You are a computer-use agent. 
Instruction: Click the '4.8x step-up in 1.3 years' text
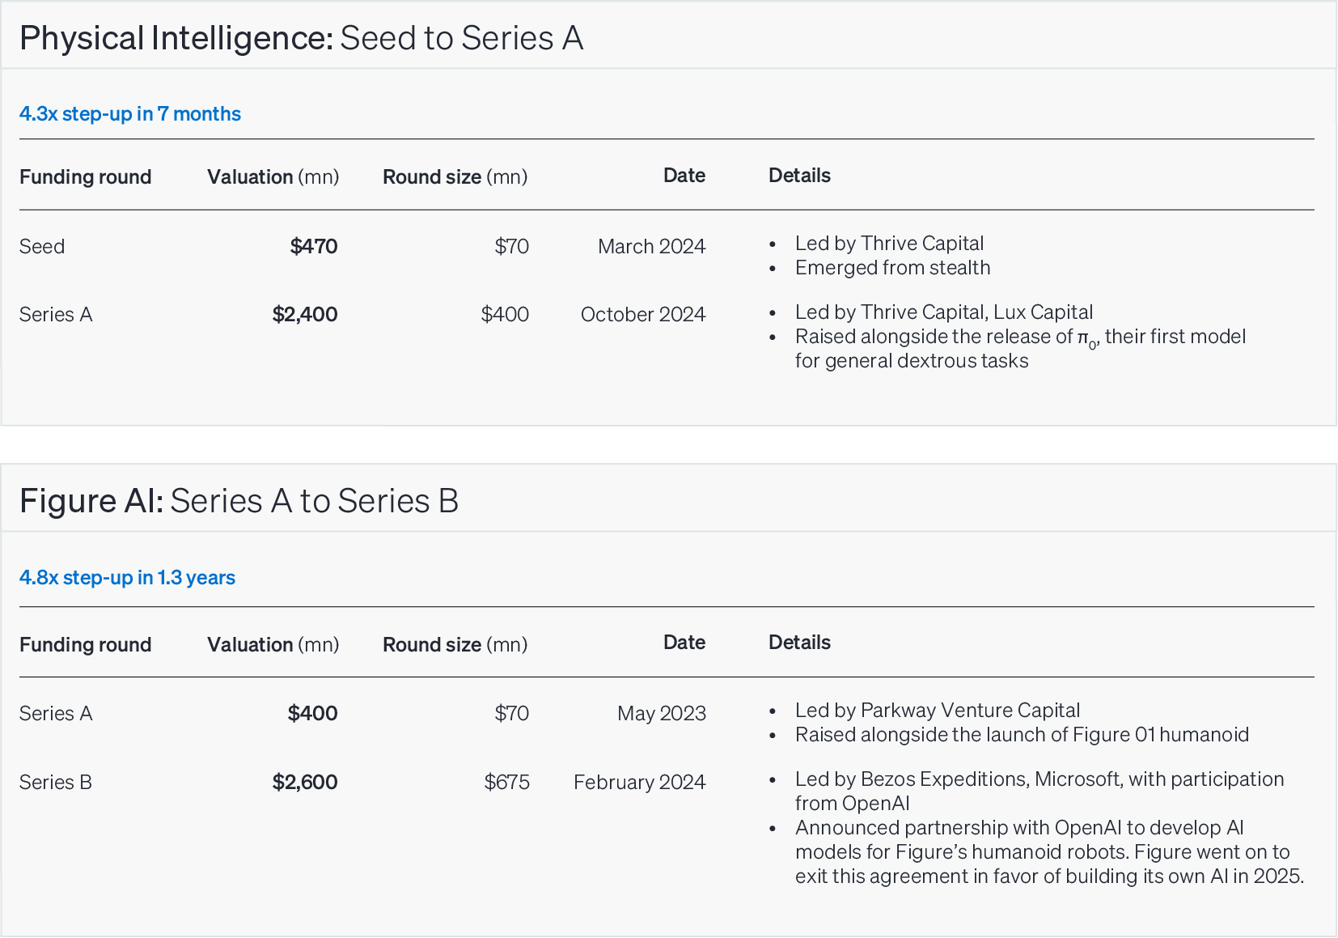tap(127, 578)
